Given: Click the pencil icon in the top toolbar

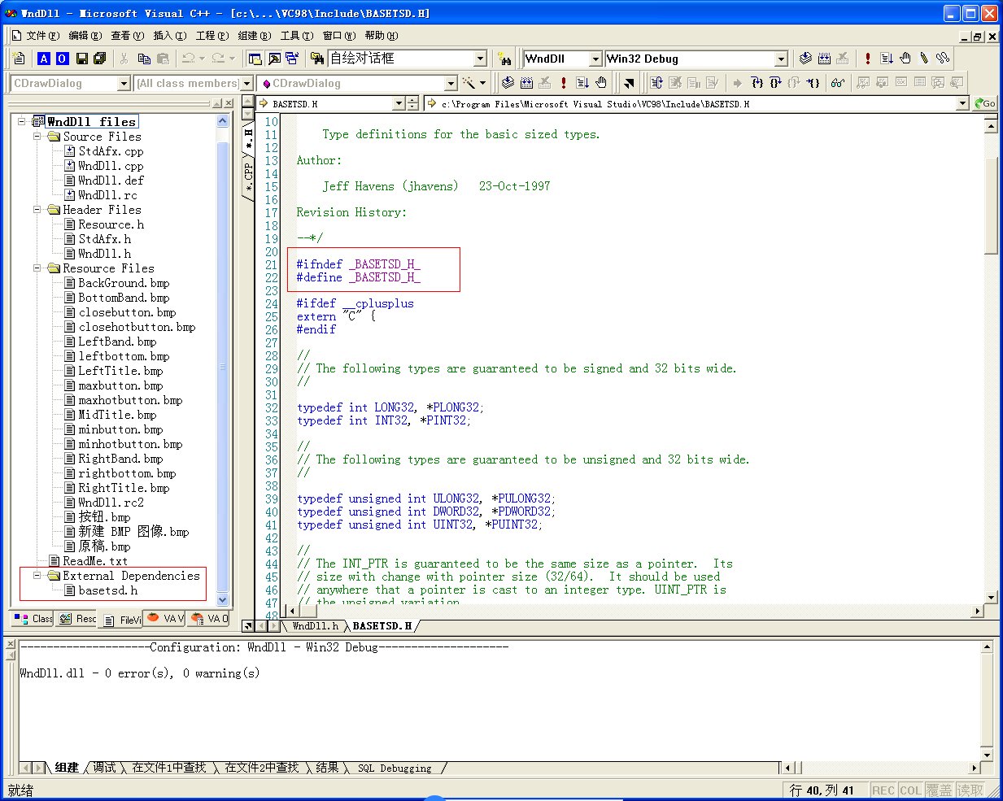Looking at the screenshot, I should pyautogui.click(x=924, y=59).
